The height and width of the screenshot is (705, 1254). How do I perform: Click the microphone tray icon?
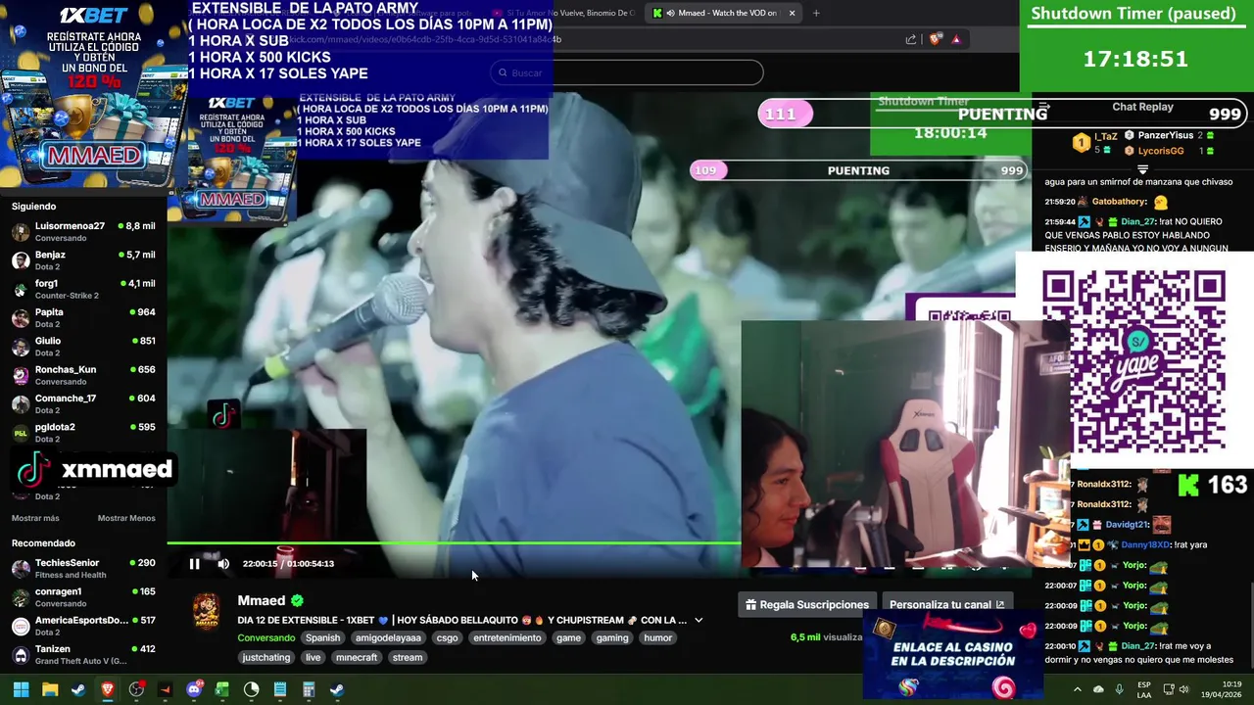tap(1119, 689)
